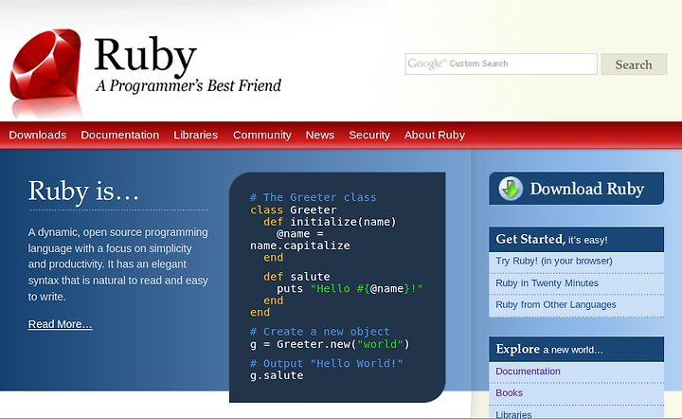Click the 'puts "Hello #{@name}!"' code line
This screenshot has width=682, height=419.
pos(350,289)
